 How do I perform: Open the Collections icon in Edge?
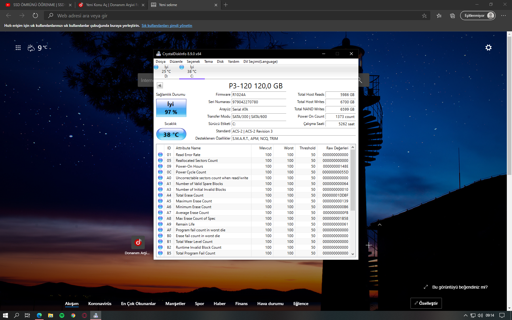click(x=453, y=16)
